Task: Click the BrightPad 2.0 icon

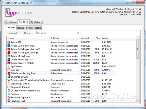Action: click(9, 77)
